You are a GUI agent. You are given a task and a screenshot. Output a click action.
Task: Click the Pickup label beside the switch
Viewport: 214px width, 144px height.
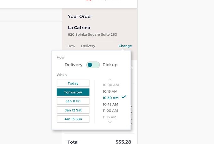click(110, 65)
